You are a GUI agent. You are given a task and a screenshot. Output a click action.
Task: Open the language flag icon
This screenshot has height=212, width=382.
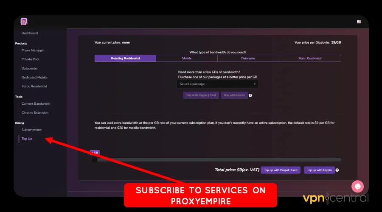359,22
